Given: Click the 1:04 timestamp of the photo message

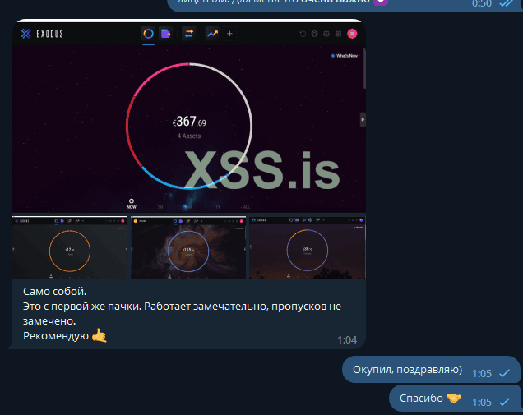Looking at the screenshot, I should click(x=347, y=340).
